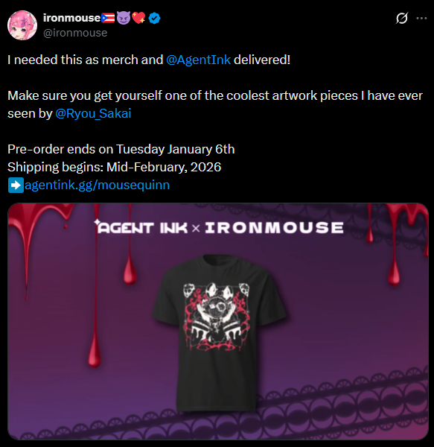Click the blue verified checkmark badge
The image size is (434, 447).
(154, 18)
